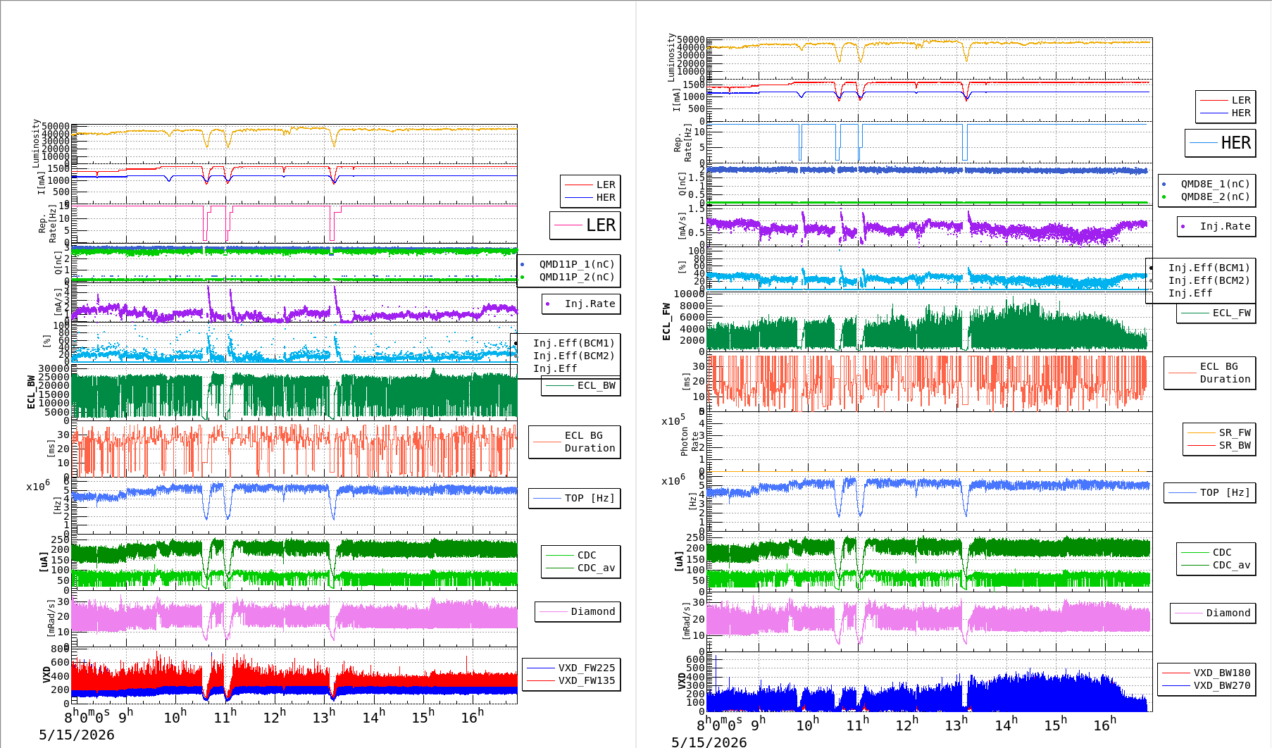Click the red LER legend entry in the left plot
The height and width of the screenshot is (748, 1272).
590,185
